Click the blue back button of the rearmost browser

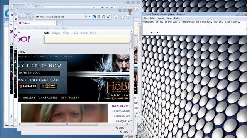coord(7,13)
